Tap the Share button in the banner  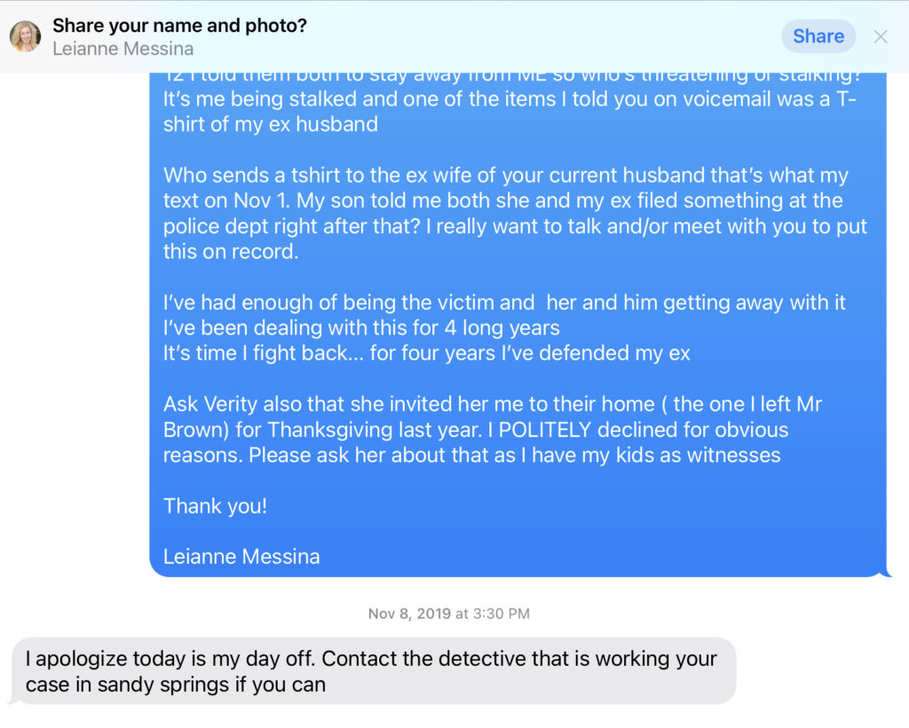818,36
